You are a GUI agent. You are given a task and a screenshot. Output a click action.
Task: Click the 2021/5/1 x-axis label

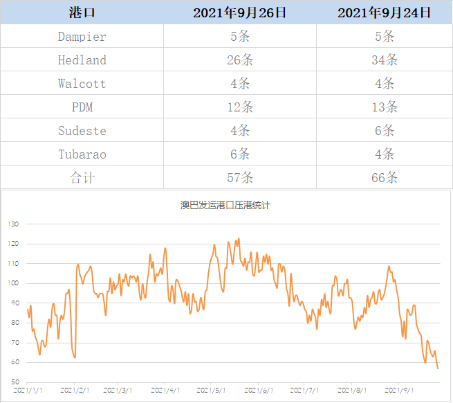click(x=211, y=391)
